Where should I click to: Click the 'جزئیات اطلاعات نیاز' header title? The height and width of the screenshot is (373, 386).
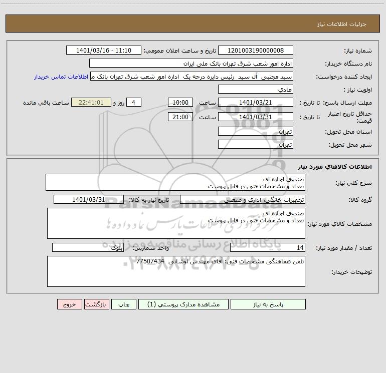tap(342, 24)
